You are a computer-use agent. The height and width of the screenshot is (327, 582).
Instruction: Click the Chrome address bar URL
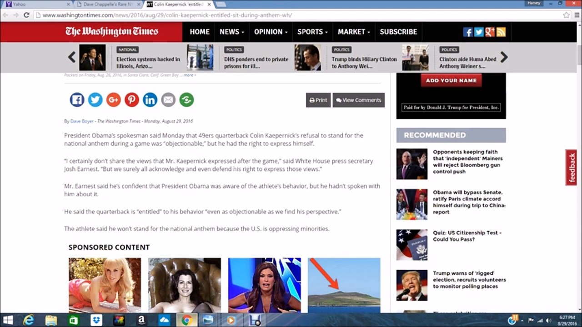coord(167,15)
